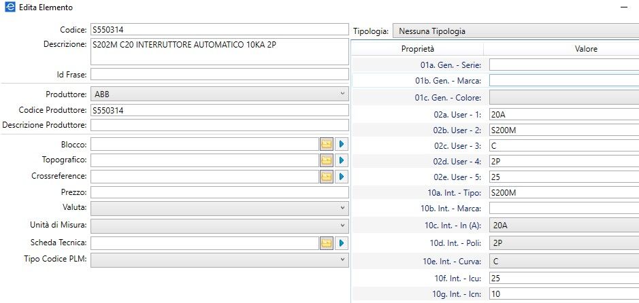Image resolution: width=639 pixels, height=303 pixels.
Task: Expand the Produttore dropdown showing ABB
Action: (220, 94)
